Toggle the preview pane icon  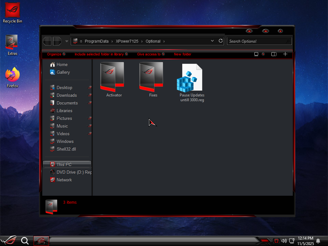pyautogui.click(x=274, y=54)
